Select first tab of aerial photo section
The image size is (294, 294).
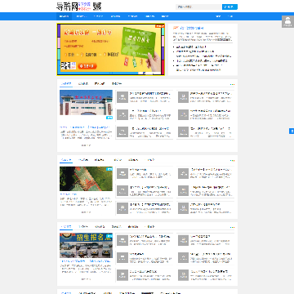[x=66, y=160]
